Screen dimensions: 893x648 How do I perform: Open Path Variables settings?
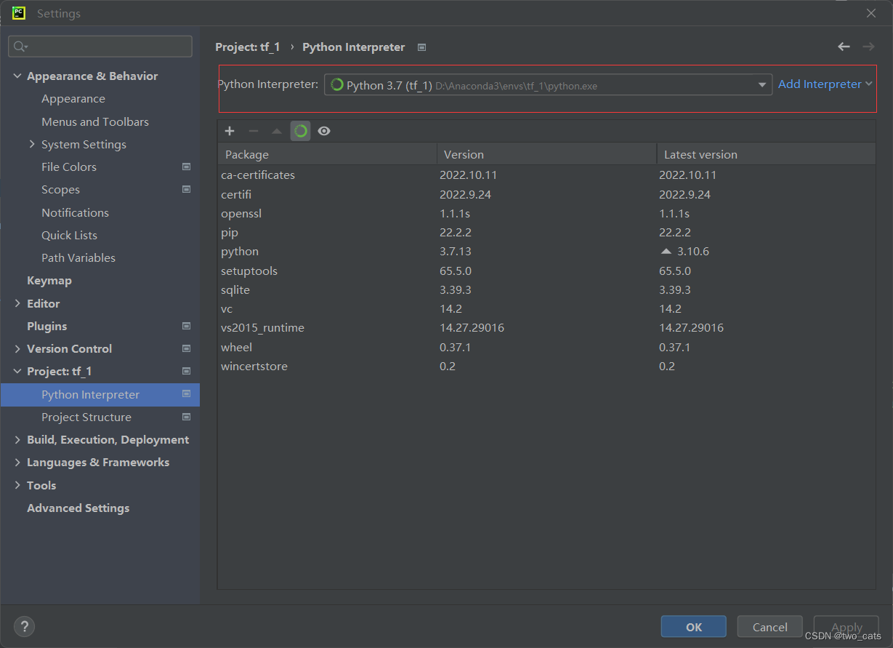click(78, 257)
